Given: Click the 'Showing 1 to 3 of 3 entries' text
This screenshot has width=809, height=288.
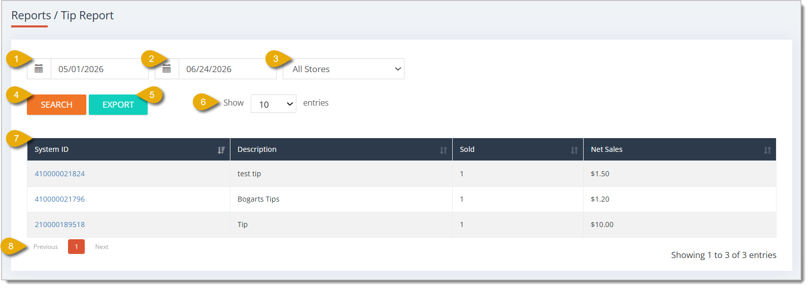Looking at the screenshot, I should pos(724,255).
